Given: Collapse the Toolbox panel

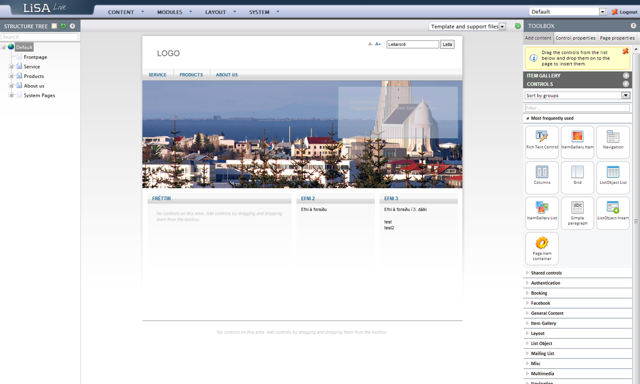Looking at the screenshot, I should (633, 26).
